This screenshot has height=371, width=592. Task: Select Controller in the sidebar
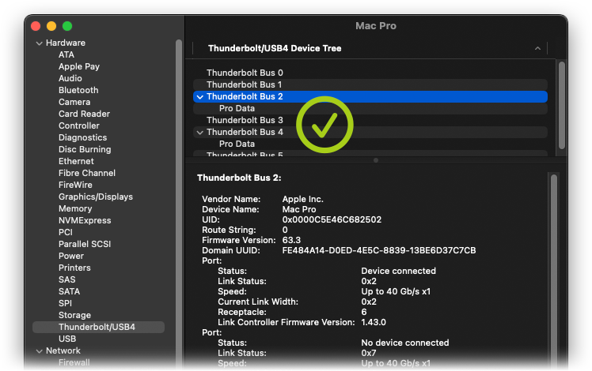[x=79, y=126]
